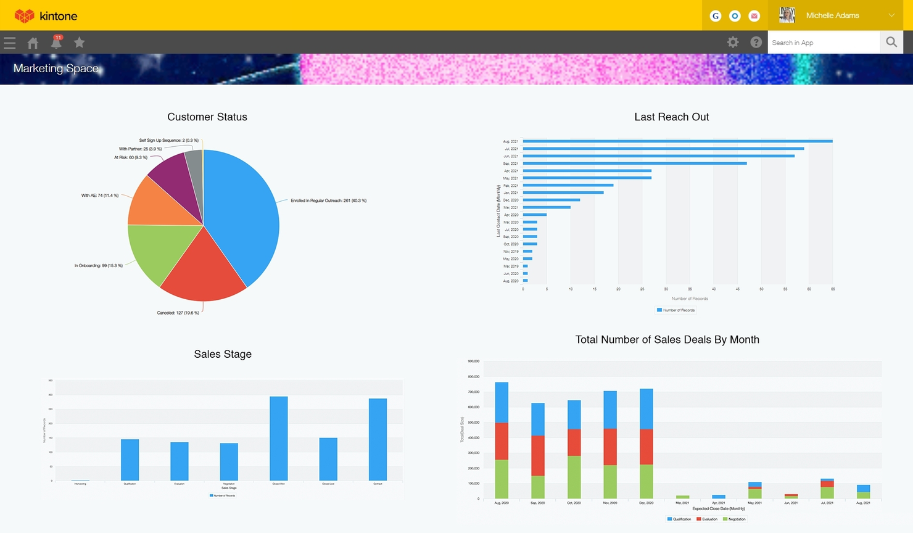Open notifications via the bell icon

tap(56, 43)
